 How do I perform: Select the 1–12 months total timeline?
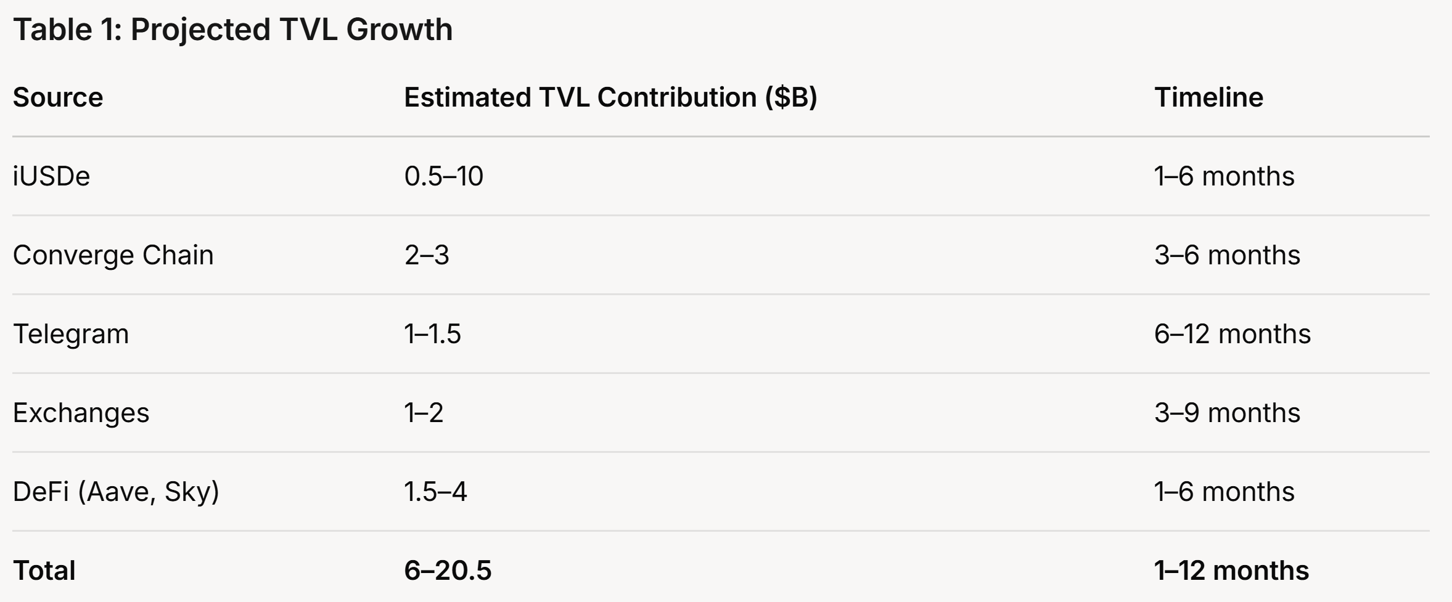(1231, 571)
